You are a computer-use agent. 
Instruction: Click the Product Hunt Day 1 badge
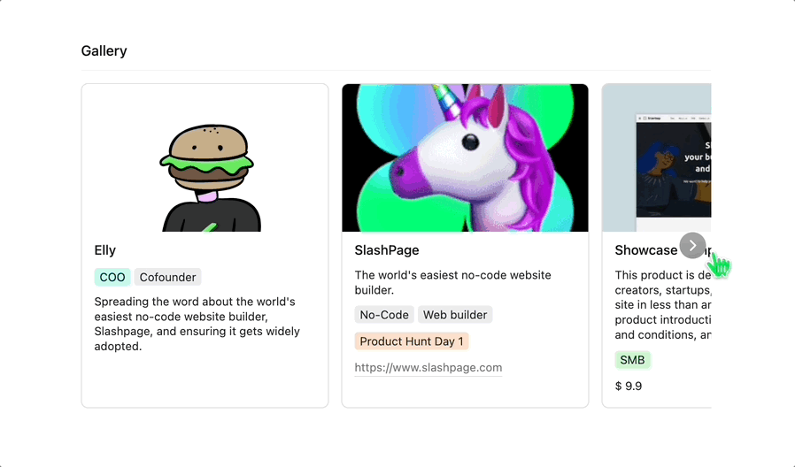412,341
